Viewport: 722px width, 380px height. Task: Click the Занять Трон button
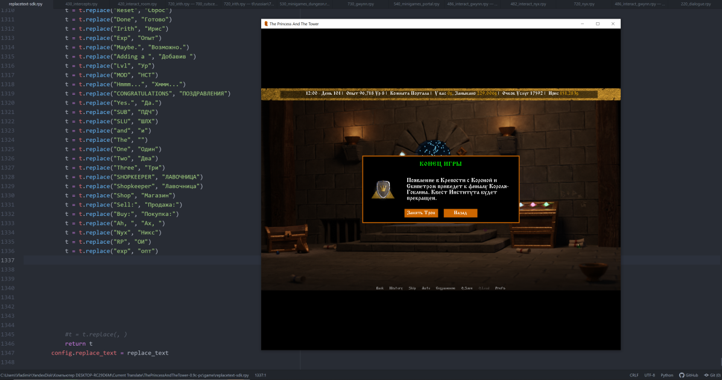[421, 213]
